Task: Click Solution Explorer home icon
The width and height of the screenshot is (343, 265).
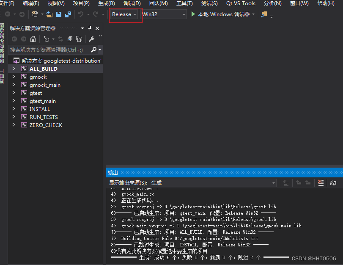Action: 33,39
